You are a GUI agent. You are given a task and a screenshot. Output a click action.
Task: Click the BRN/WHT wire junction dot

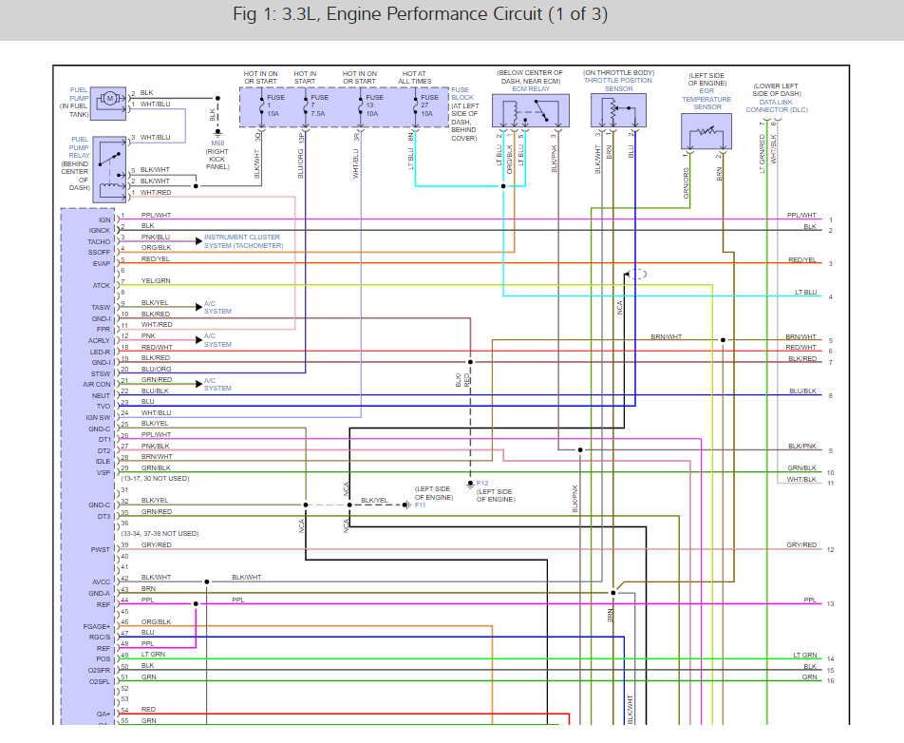coord(723,340)
